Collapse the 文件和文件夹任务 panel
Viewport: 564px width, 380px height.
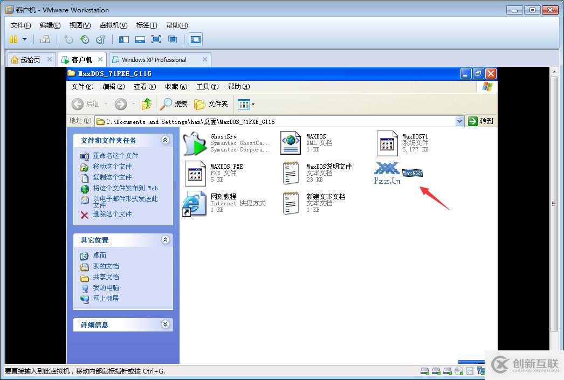(165, 140)
